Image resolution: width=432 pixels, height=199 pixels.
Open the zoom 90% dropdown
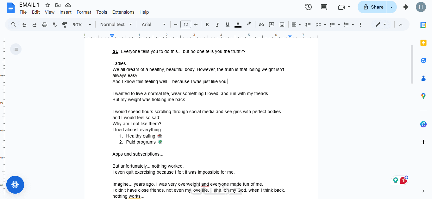(x=82, y=24)
